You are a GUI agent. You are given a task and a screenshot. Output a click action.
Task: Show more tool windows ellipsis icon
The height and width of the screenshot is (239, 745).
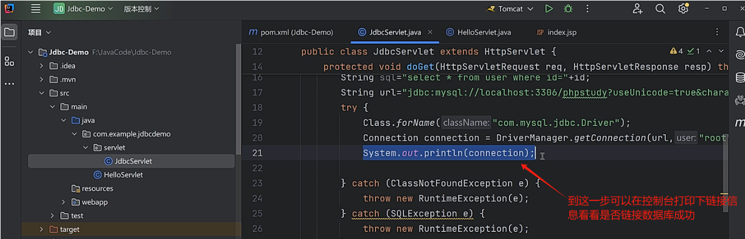(x=10, y=84)
